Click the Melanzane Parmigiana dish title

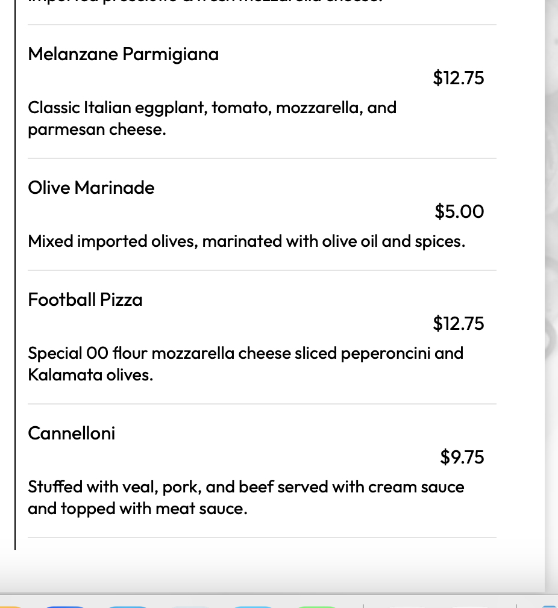click(x=123, y=54)
